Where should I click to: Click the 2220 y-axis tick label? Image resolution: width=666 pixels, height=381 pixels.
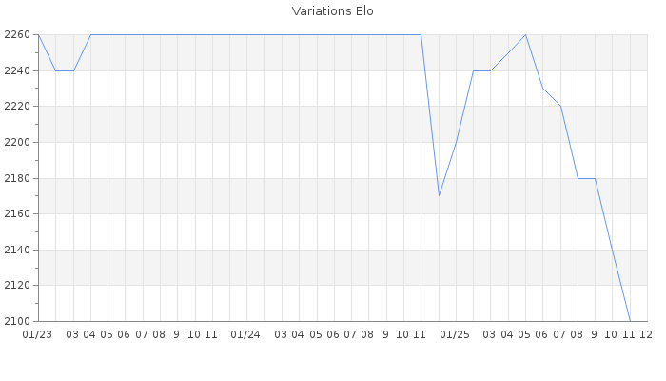tap(16, 107)
